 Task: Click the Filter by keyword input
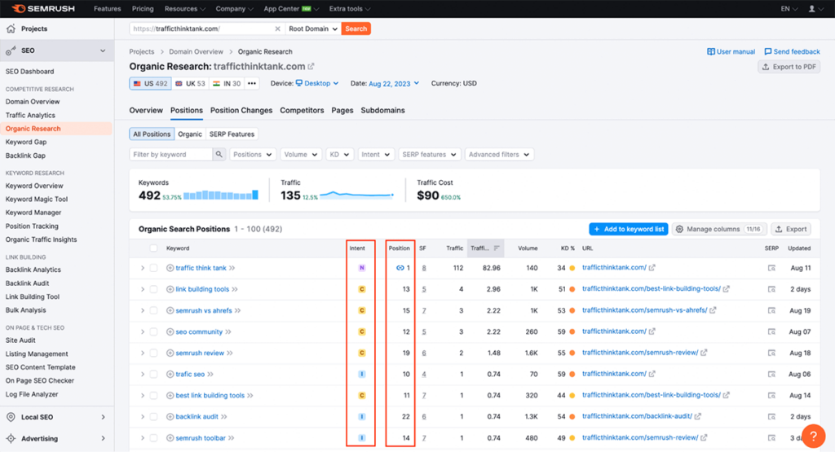pyautogui.click(x=171, y=154)
